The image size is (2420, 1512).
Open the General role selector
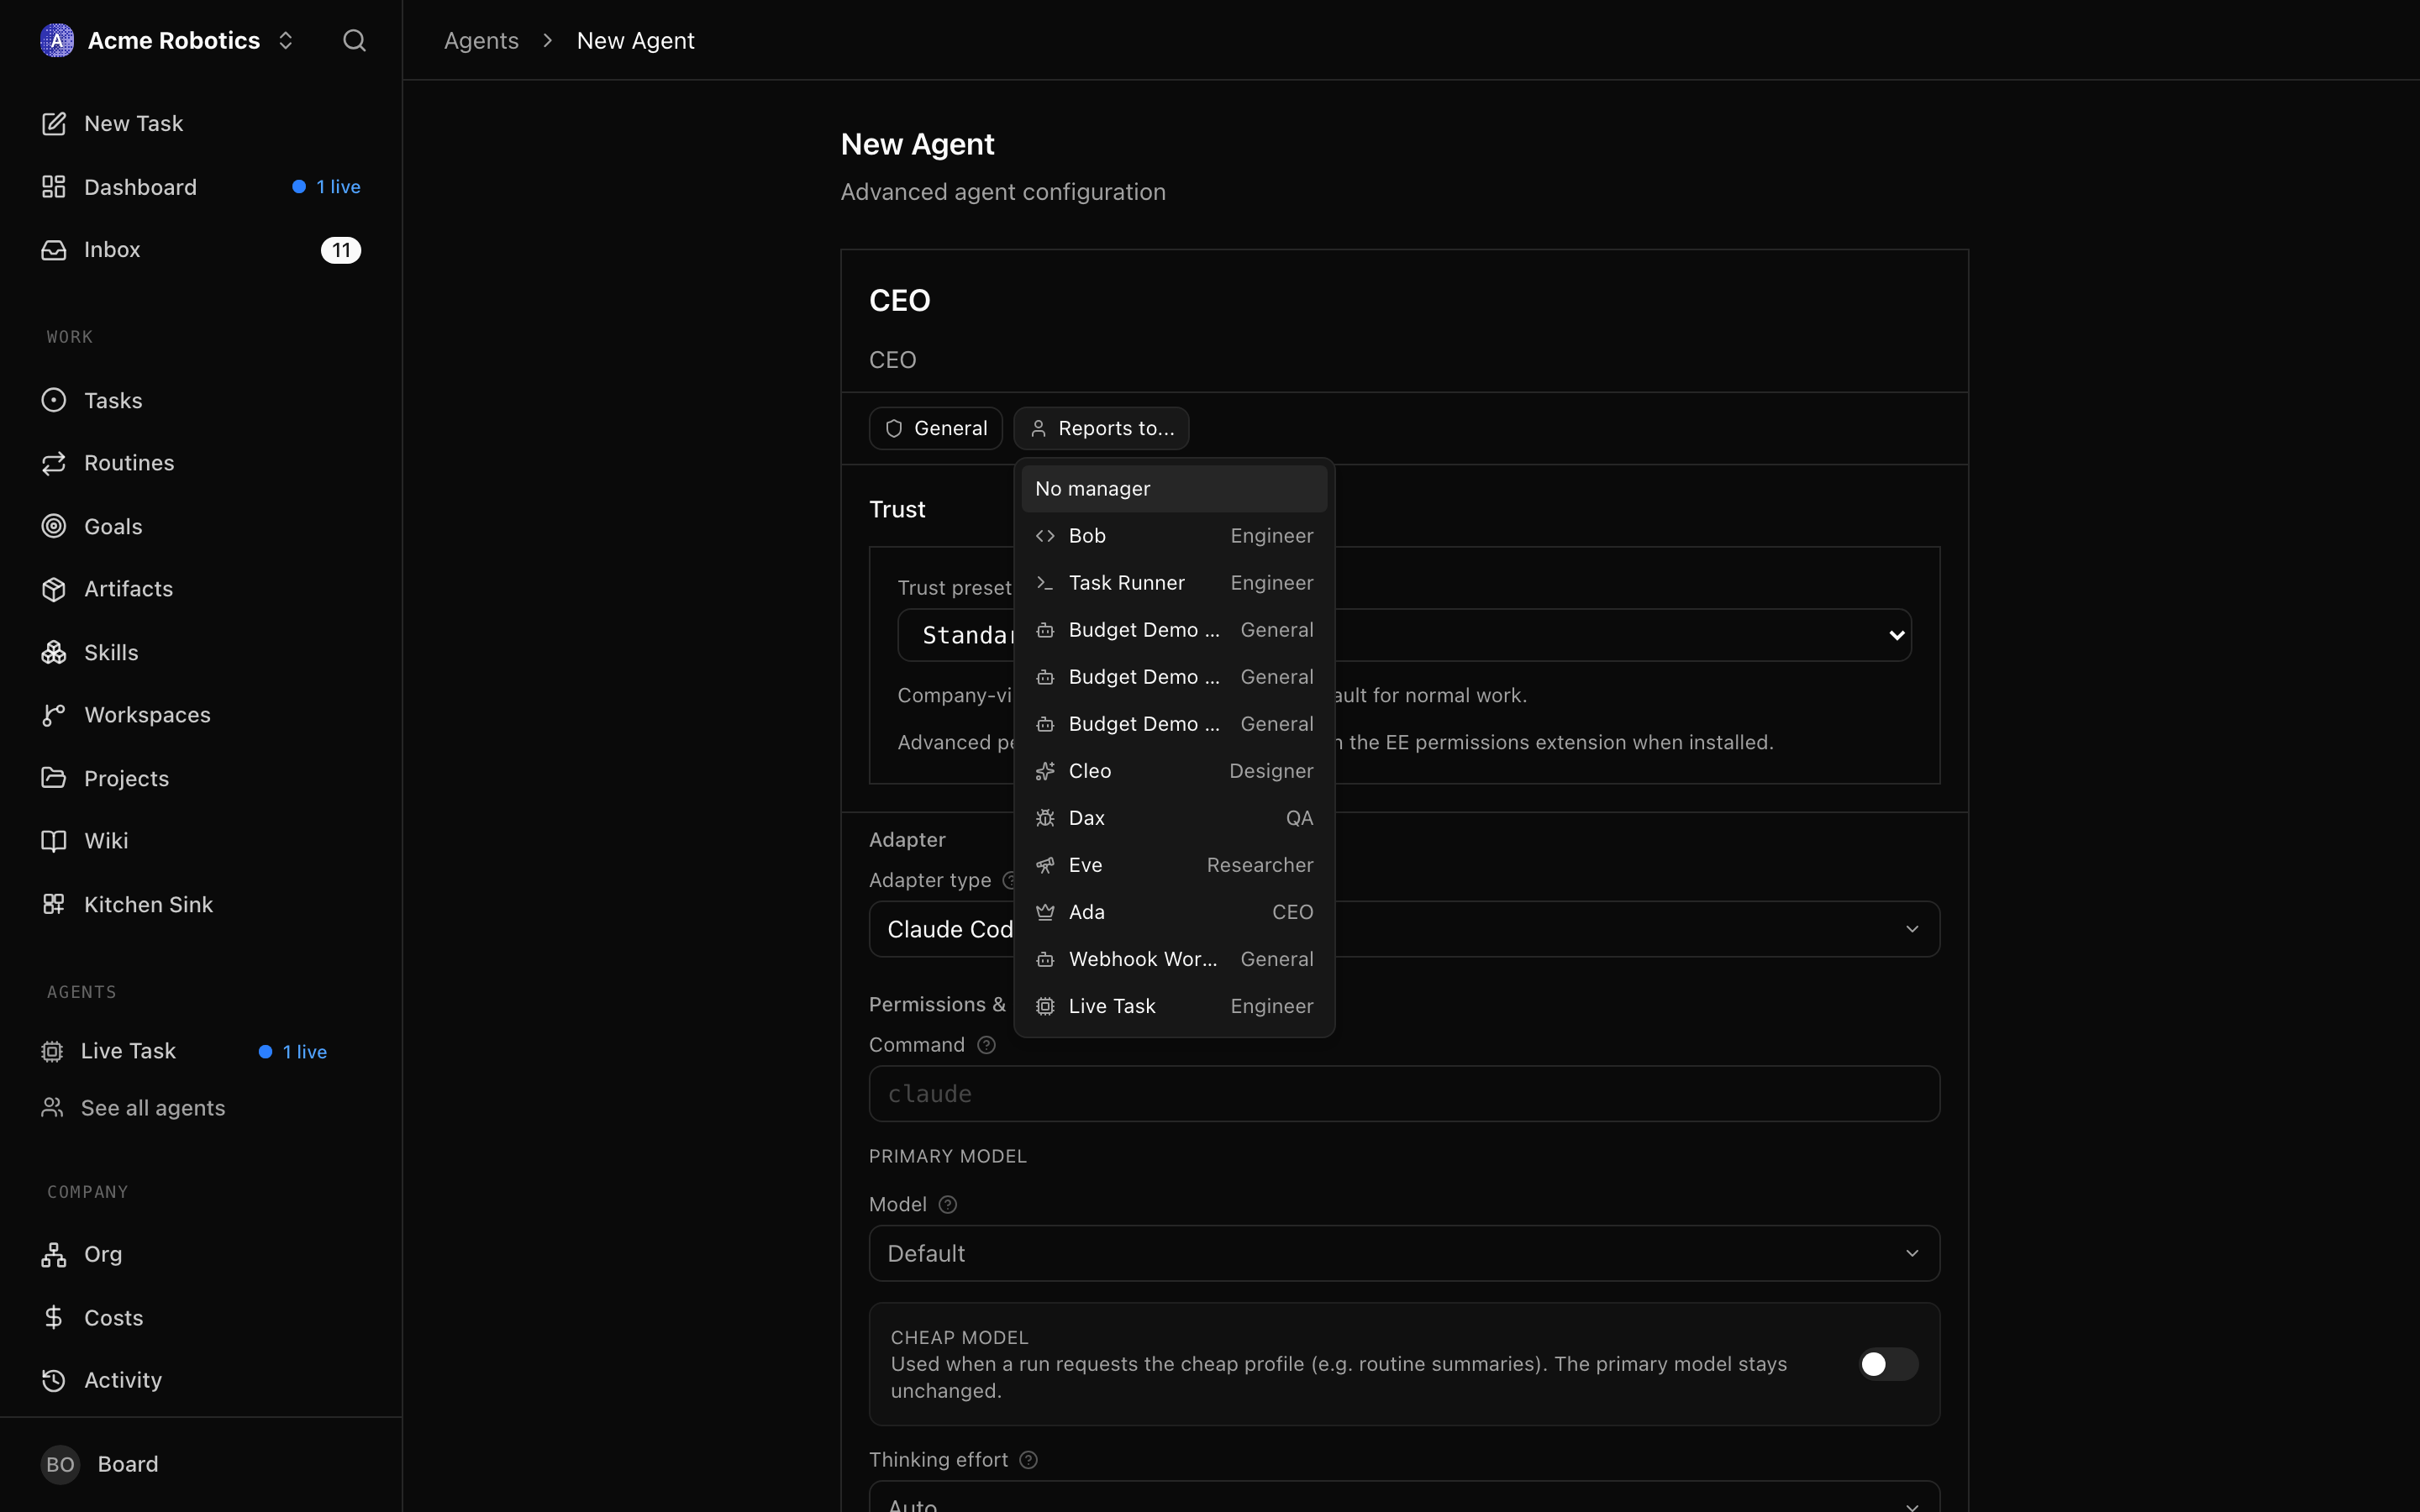[x=936, y=428]
